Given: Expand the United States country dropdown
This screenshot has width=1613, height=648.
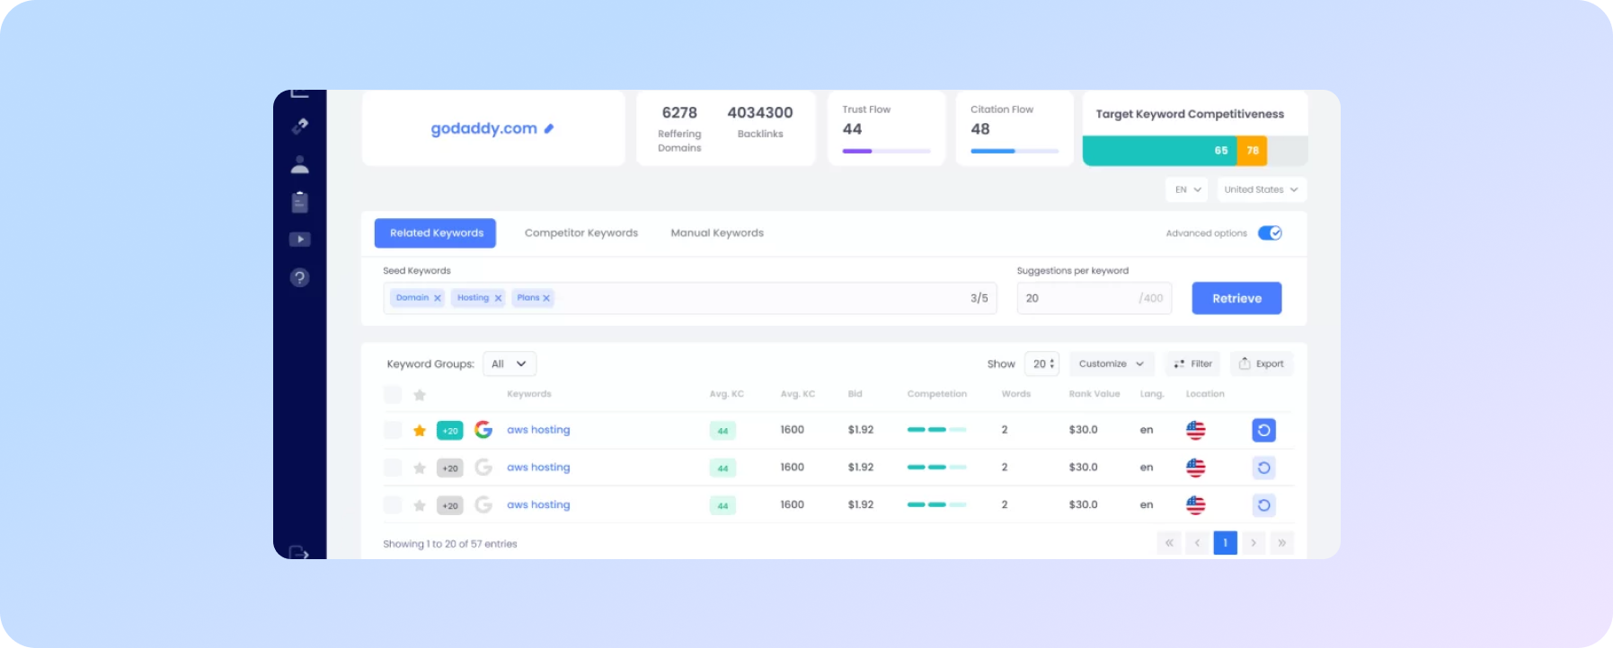Looking at the screenshot, I should (1261, 189).
